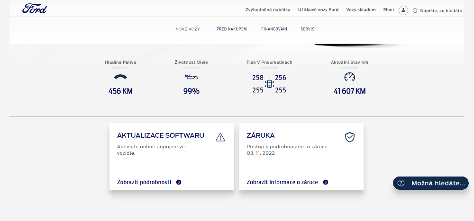Open Vozy skladem page

(361, 10)
